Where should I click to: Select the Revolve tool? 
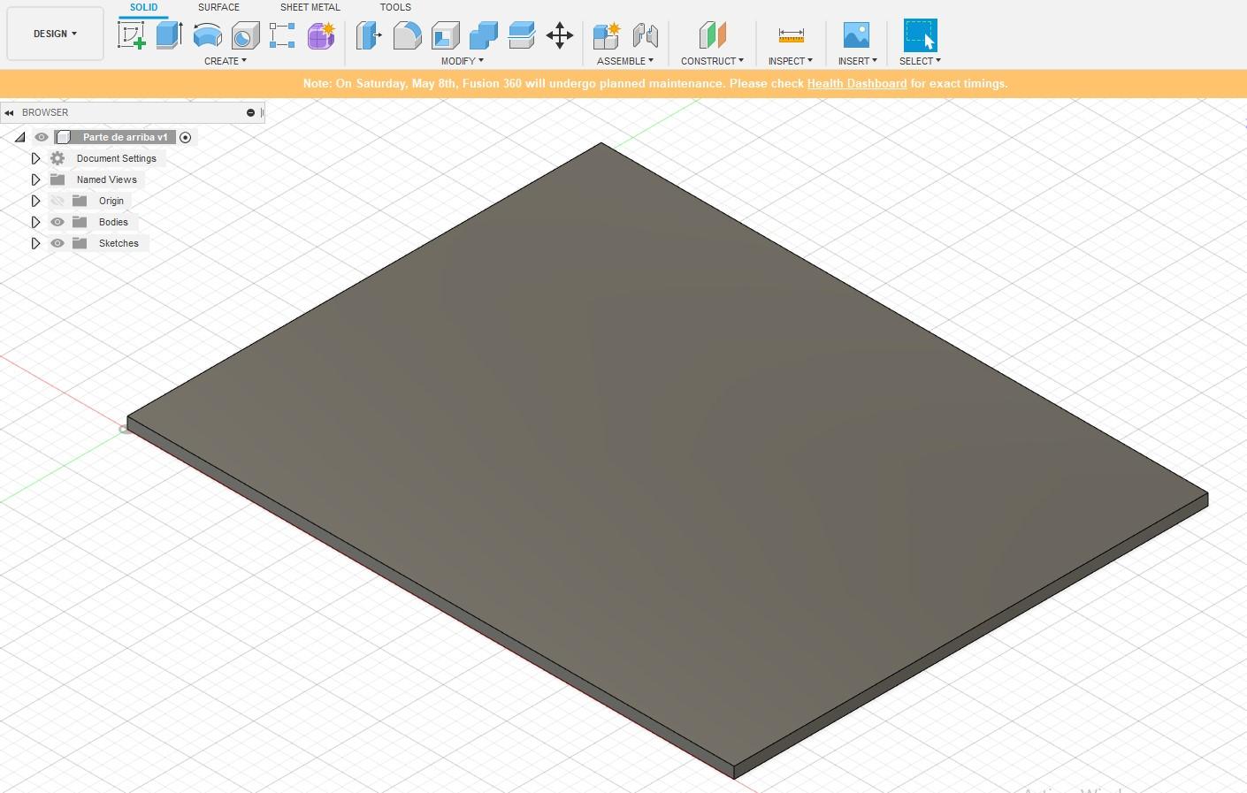click(x=207, y=35)
